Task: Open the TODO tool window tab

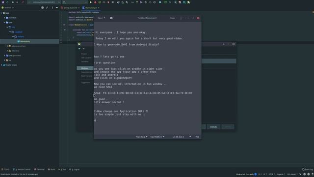Action: pyautogui.click(x=5, y=170)
